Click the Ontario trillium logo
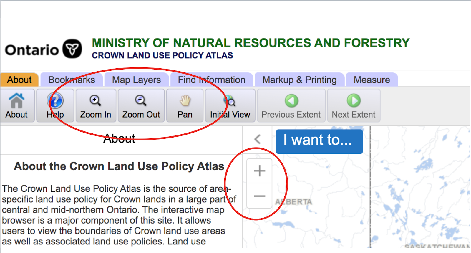The image size is (471, 253). pos(72,49)
